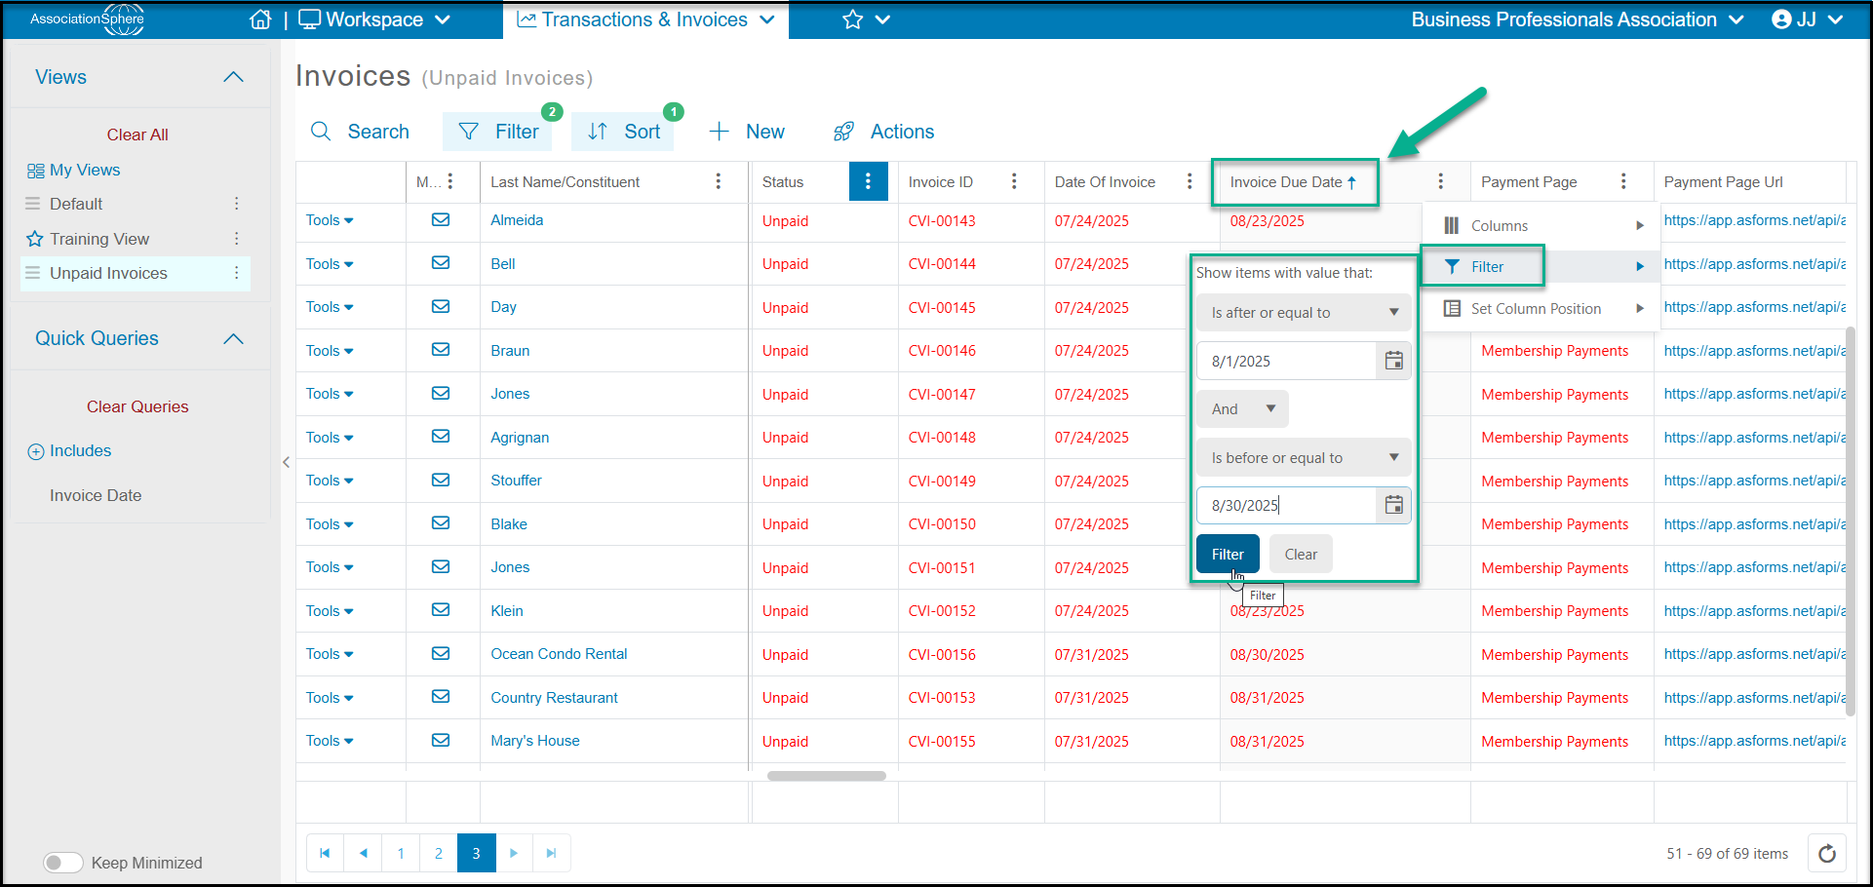Open the Country Restaurant constituent link
The image size is (1873, 887).
554,698
